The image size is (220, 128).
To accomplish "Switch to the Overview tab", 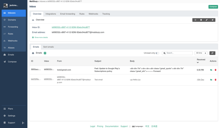I will tap(37, 14).
